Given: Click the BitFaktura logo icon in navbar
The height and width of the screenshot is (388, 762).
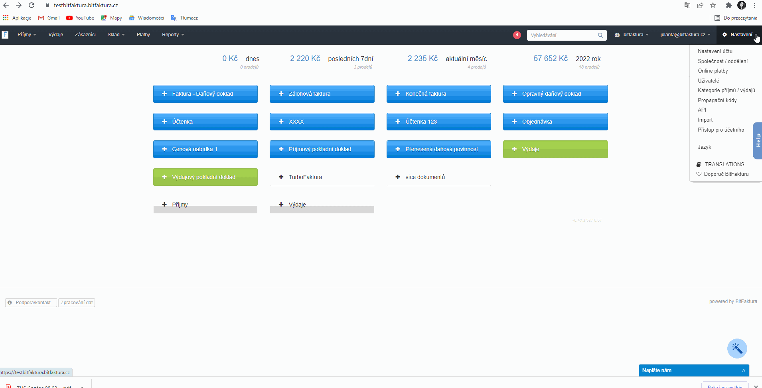Looking at the screenshot, I should point(5,35).
